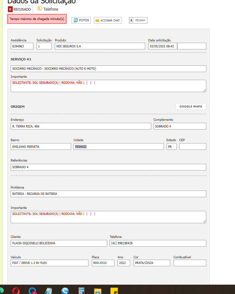Launch Opera browser from the taskbar

[16, 291]
